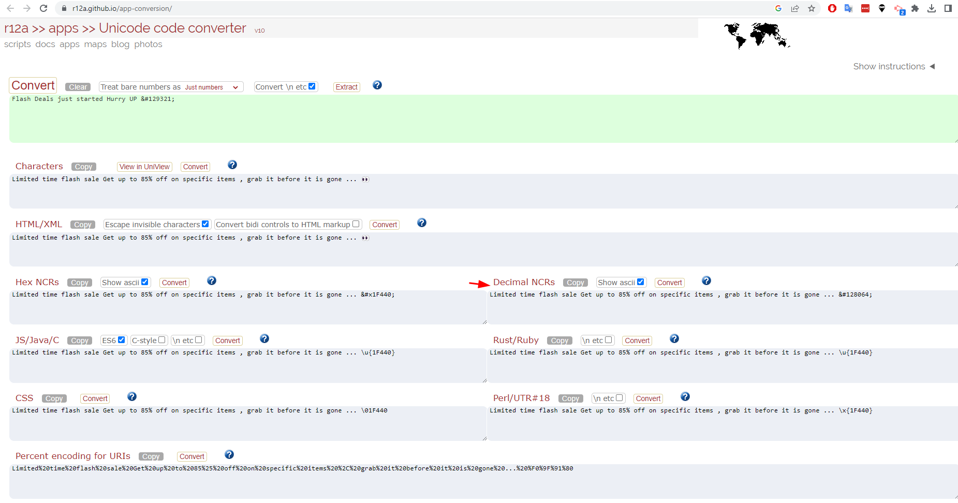
Task: Select the photos navigation item
Action: coord(148,44)
